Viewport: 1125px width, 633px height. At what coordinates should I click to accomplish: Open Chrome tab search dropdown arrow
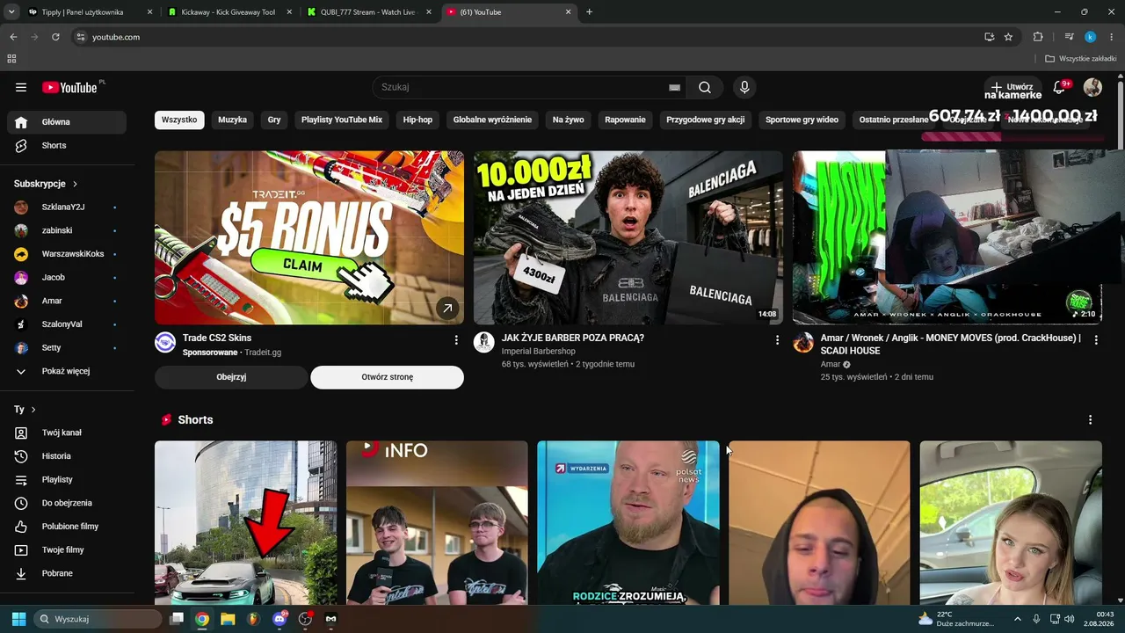click(x=11, y=12)
